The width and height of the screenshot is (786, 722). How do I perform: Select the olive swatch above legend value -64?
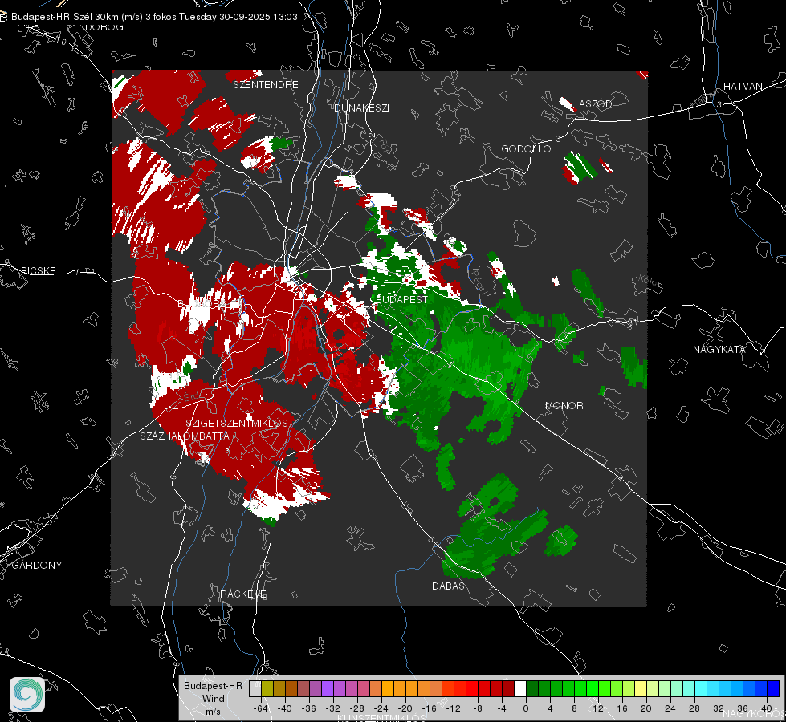[x=267, y=689]
